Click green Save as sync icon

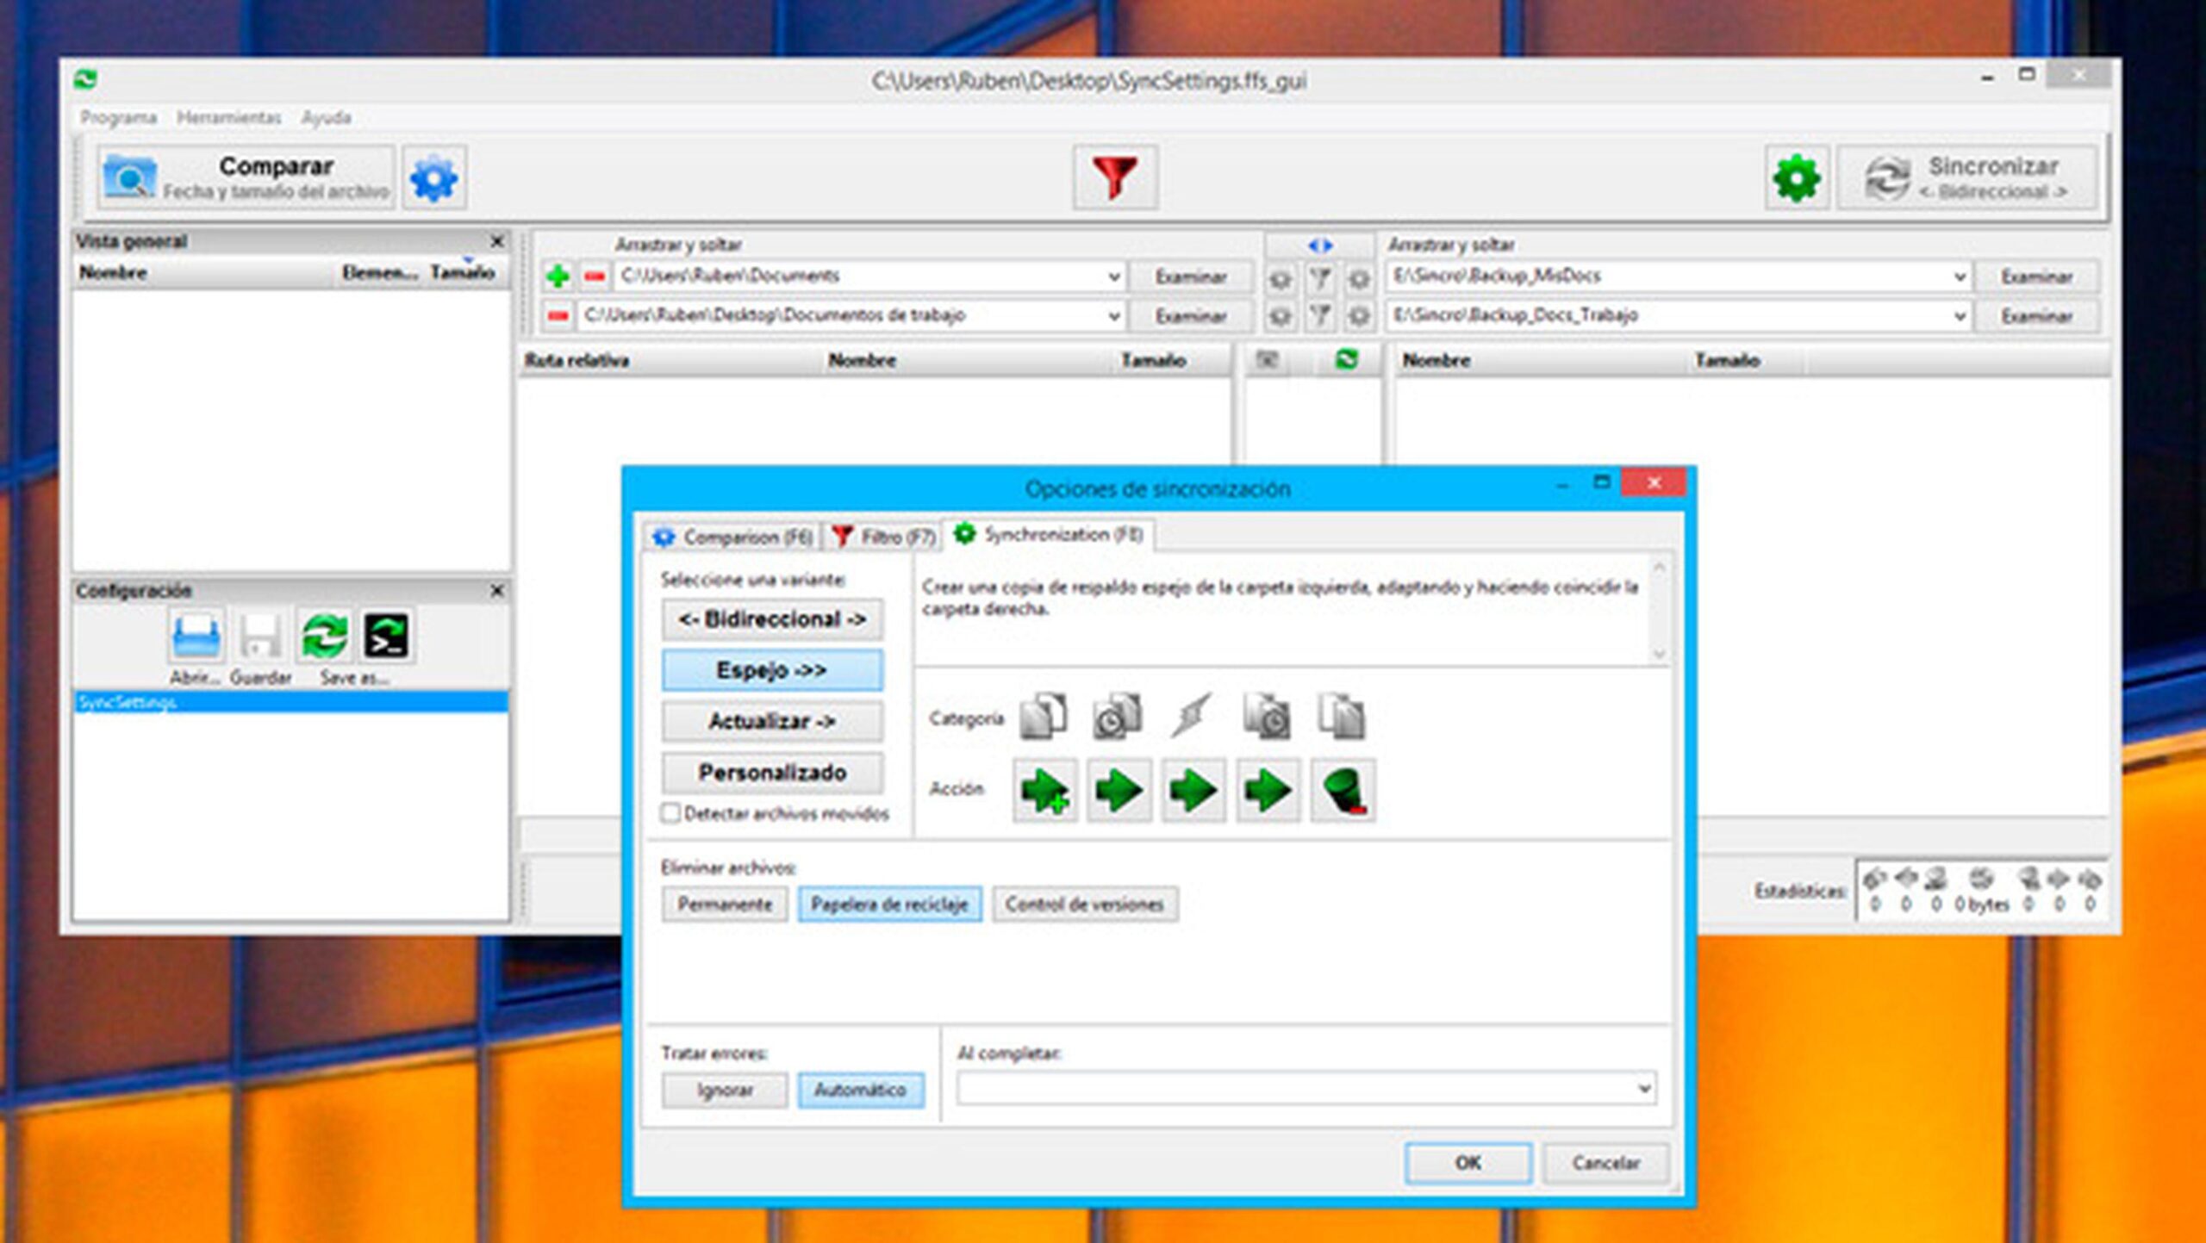(x=325, y=637)
